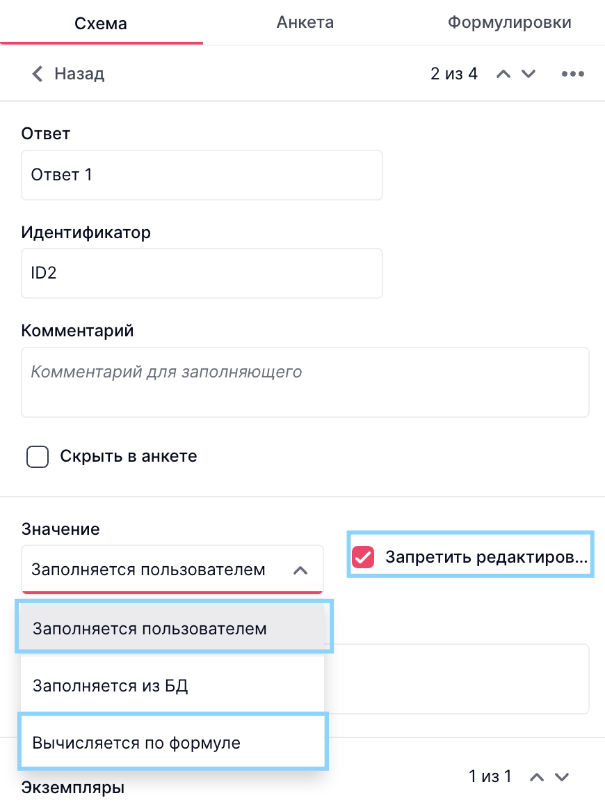Click the Идентификатор field containing ID2
The height and width of the screenshot is (805, 605).
pyautogui.click(x=202, y=273)
